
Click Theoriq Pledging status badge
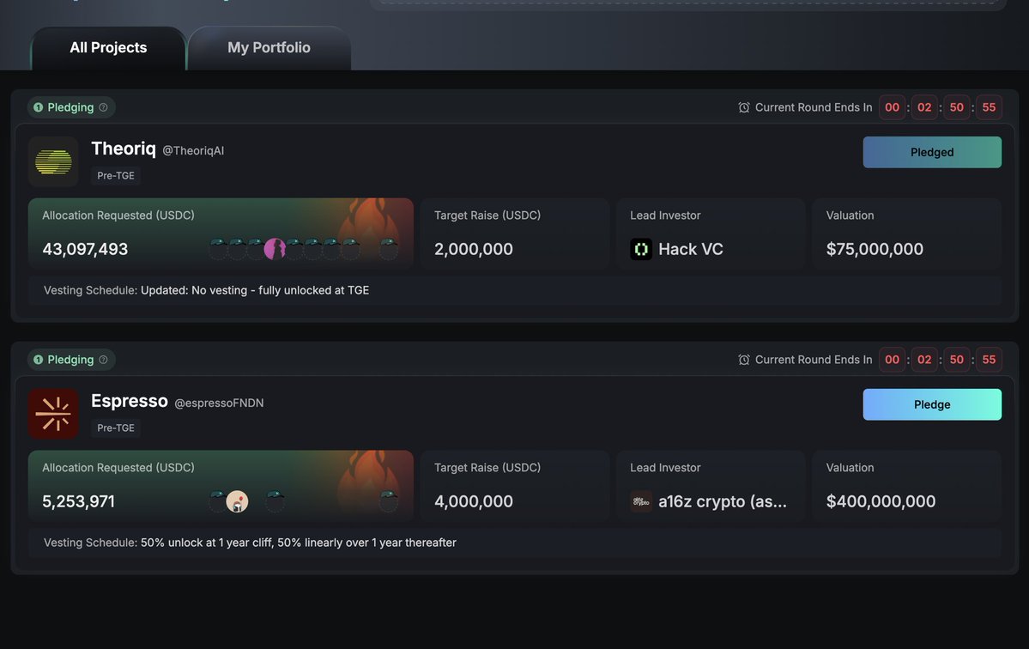tap(71, 107)
